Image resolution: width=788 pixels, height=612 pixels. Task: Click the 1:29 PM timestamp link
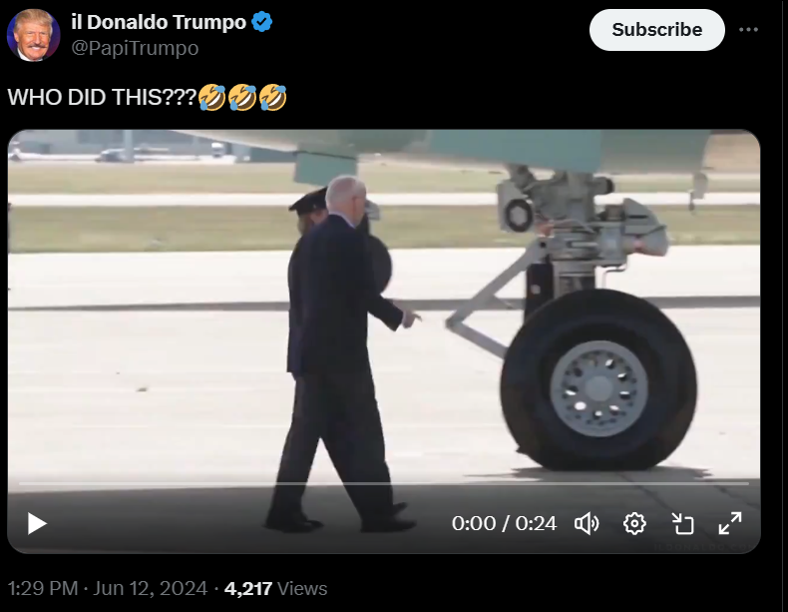tap(43, 588)
